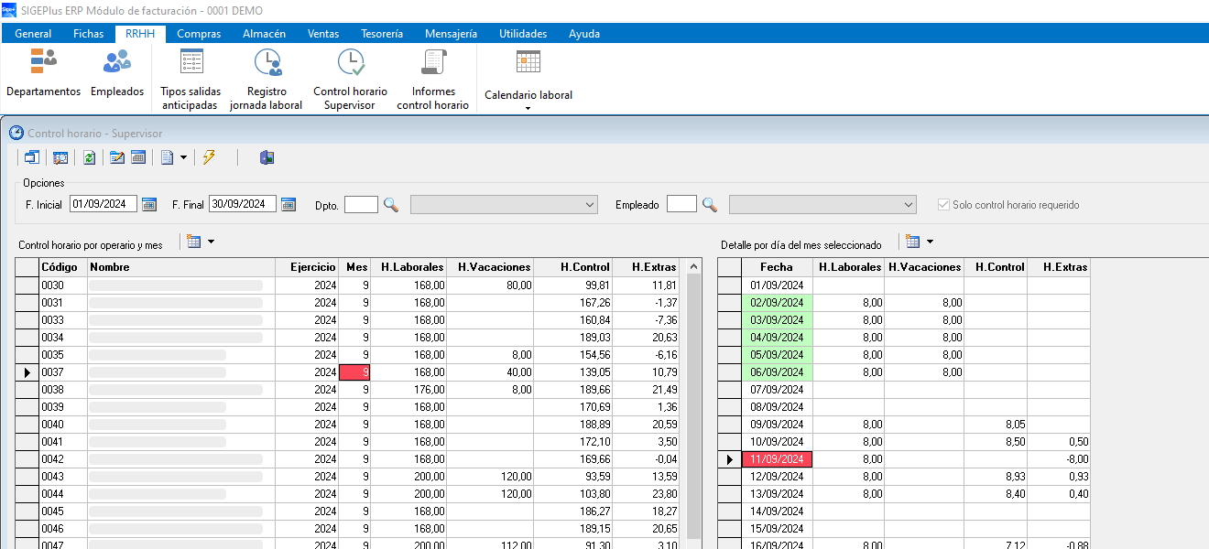The image size is (1209, 549).
Task: Open the Utilidades tab
Action: point(523,34)
